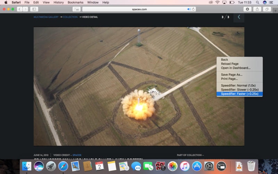The height and width of the screenshot is (174, 278).
Task: Open iTunes music icon in Dock
Action: coord(185,166)
